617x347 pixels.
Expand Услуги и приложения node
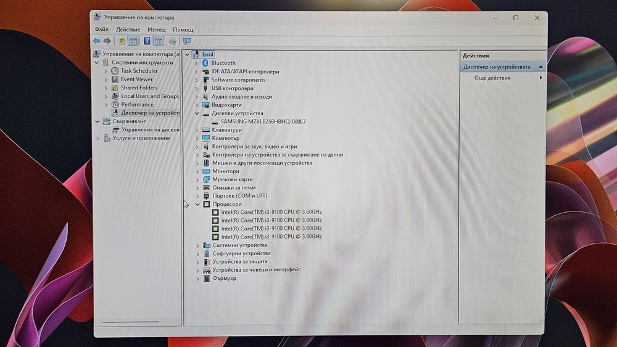(97, 138)
